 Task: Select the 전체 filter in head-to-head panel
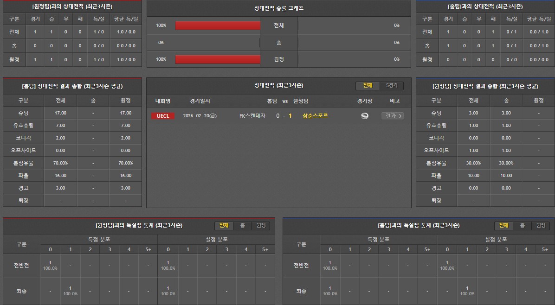tap(368, 86)
